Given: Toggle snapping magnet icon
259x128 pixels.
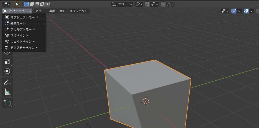Looking at the screenshot, I should click(147, 4).
